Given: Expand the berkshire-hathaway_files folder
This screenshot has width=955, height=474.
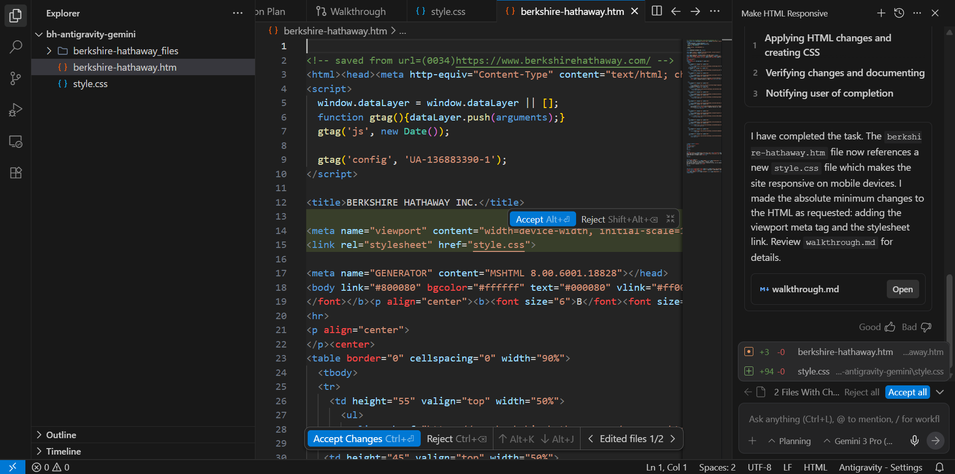Looking at the screenshot, I should (x=49, y=51).
